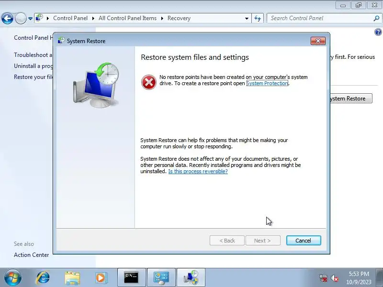Open the Control Panel Home link
This screenshot has height=287, width=383.
(x=33, y=38)
